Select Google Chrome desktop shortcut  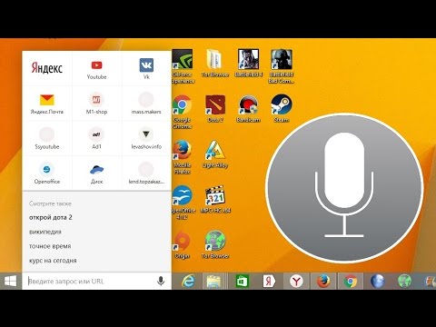pyautogui.click(x=183, y=112)
